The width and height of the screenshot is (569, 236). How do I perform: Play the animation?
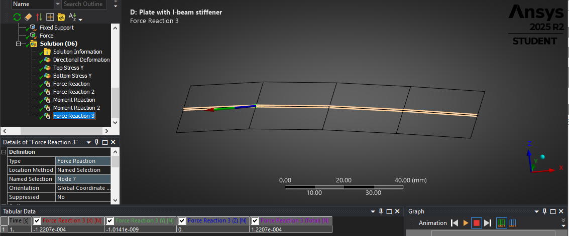pos(466,223)
